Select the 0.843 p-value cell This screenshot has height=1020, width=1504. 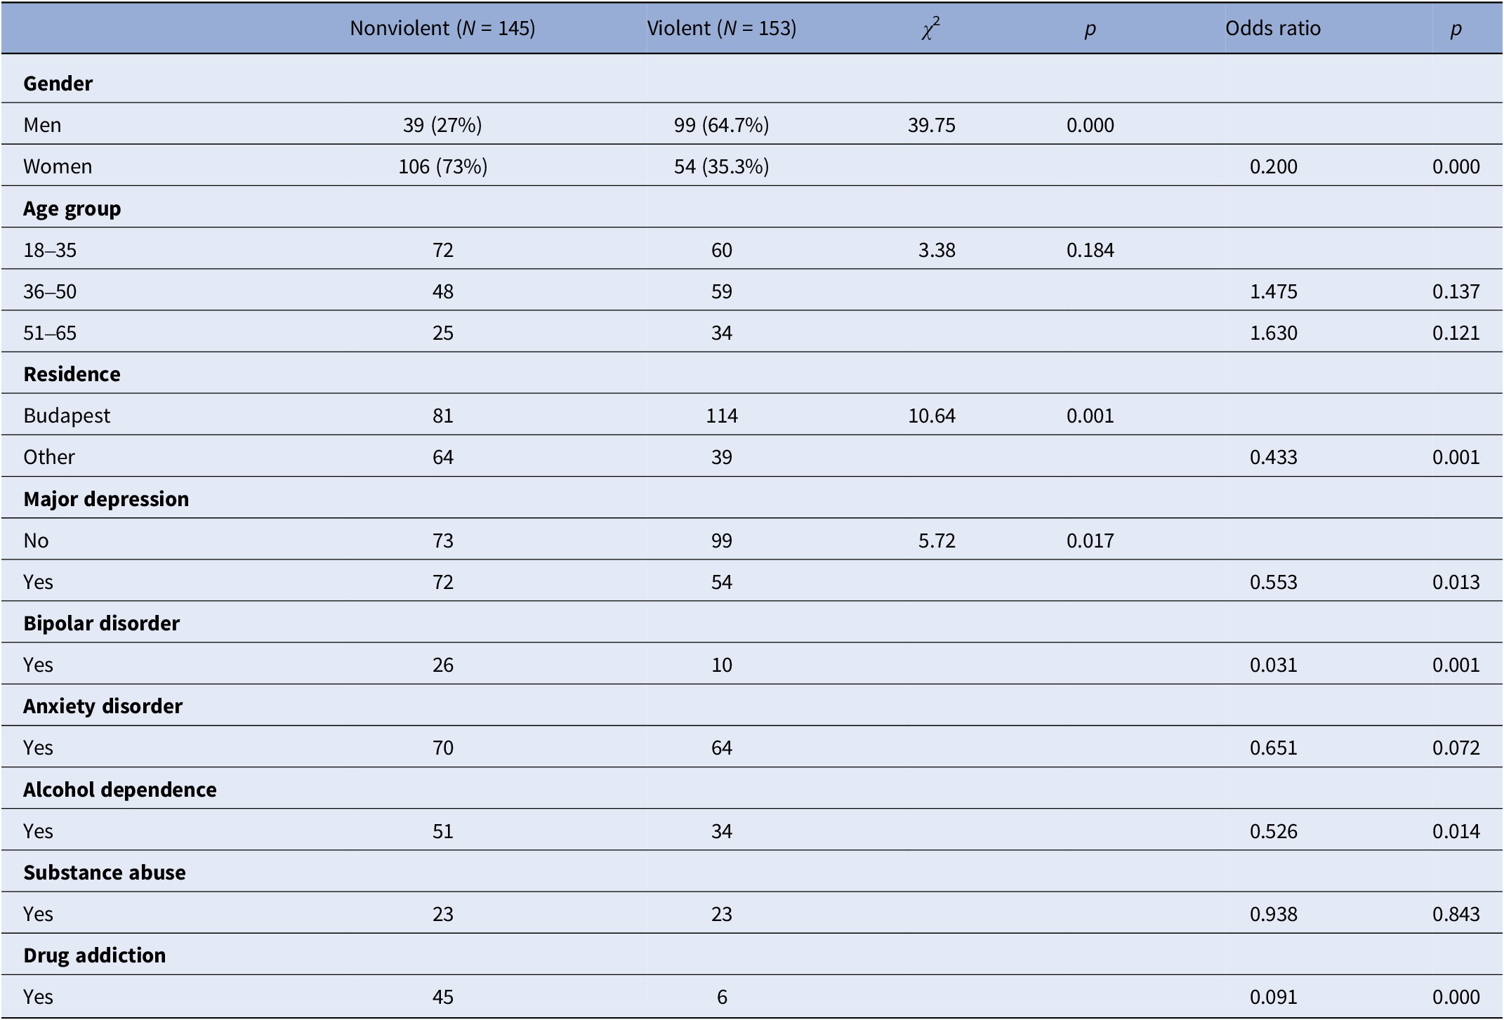point(1456,914)
